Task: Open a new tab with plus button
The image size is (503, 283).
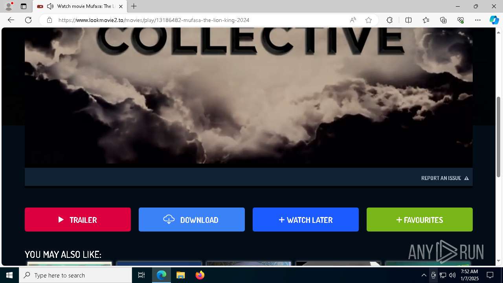Action: point(134,6)
